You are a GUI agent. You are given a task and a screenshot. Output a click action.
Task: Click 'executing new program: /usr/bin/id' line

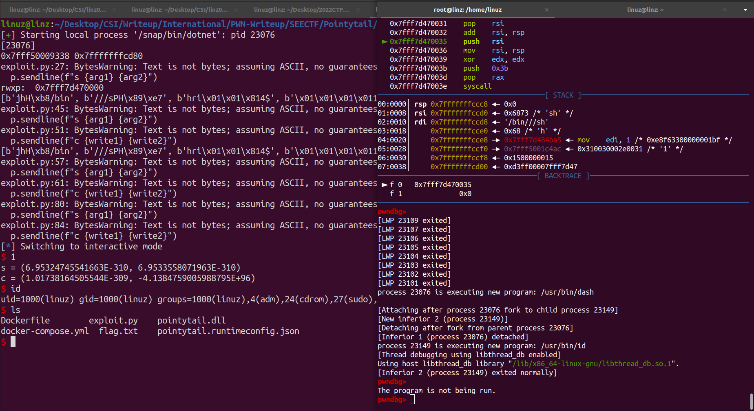tap(481, 346)
